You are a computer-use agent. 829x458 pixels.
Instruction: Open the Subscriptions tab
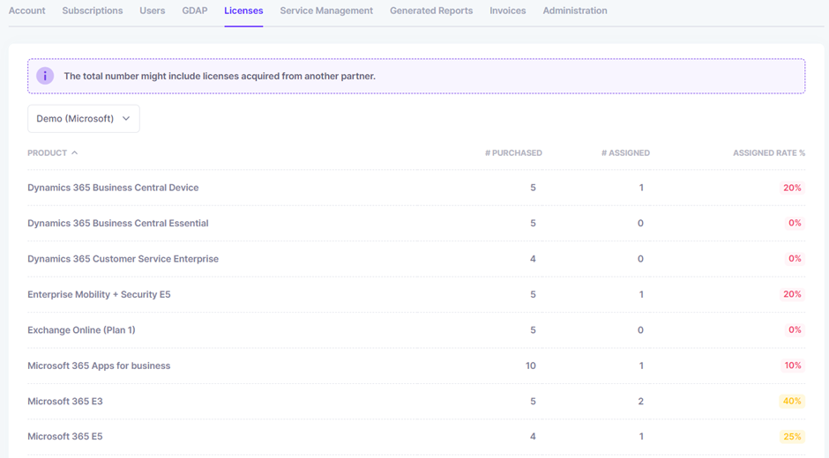click(x=93, y=11)
